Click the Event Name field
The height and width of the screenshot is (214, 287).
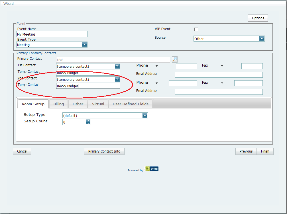pyautogui.click(x=52, y=34)
